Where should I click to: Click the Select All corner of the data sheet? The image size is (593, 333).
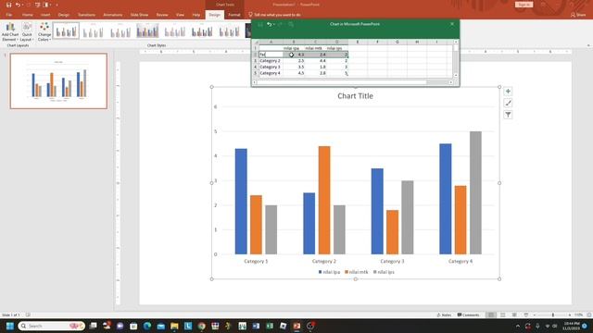[x=256, y=42]
